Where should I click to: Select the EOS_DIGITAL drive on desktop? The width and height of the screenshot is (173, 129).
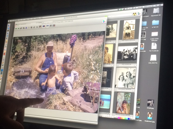pyautogui.click(x=153, y=58)
